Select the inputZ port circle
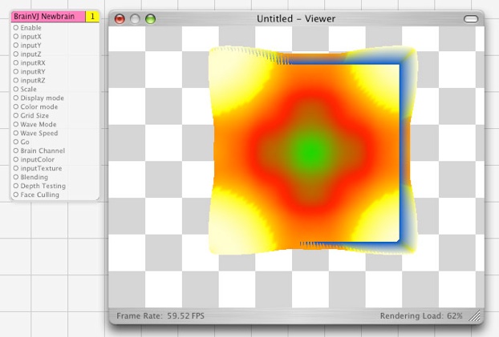Screen dimensions: 499x337 (15, 54)
